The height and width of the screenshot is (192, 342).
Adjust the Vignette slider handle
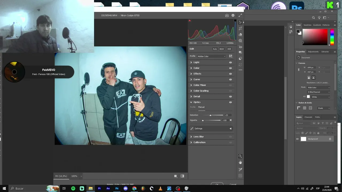[x=203, y=121]
